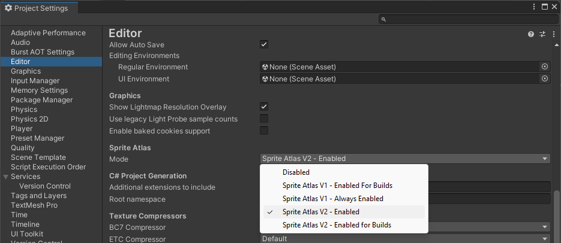This screenshot has width=561, height=243.
Task: Toggle Use legacy Light Probe sample counts
Action: [x=264, y=119]
